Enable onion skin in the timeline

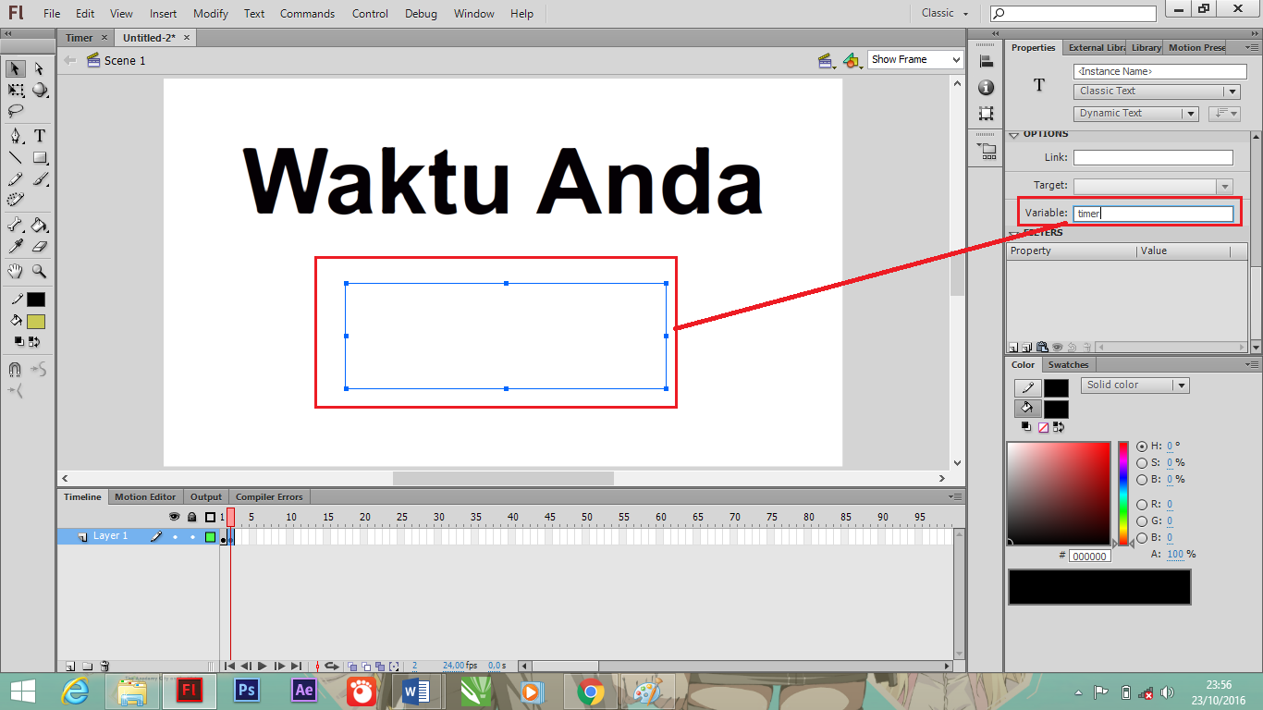352,666
